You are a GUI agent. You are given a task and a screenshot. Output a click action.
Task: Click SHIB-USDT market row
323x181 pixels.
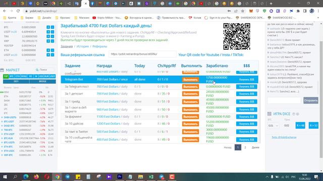(x=28, y=117)
